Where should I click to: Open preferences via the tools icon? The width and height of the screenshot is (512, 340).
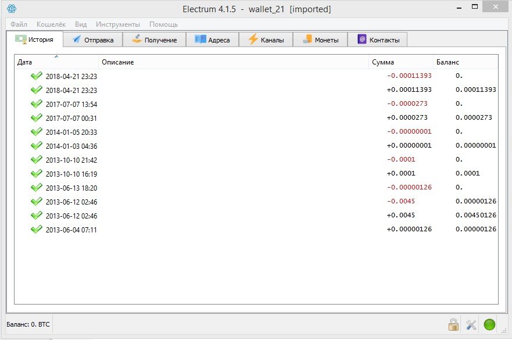[471, 325]
